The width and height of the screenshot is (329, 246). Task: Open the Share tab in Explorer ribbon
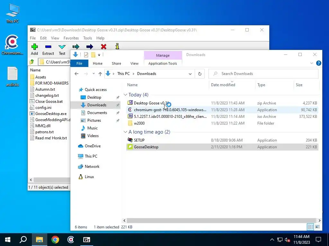click(x=116, y=63)
